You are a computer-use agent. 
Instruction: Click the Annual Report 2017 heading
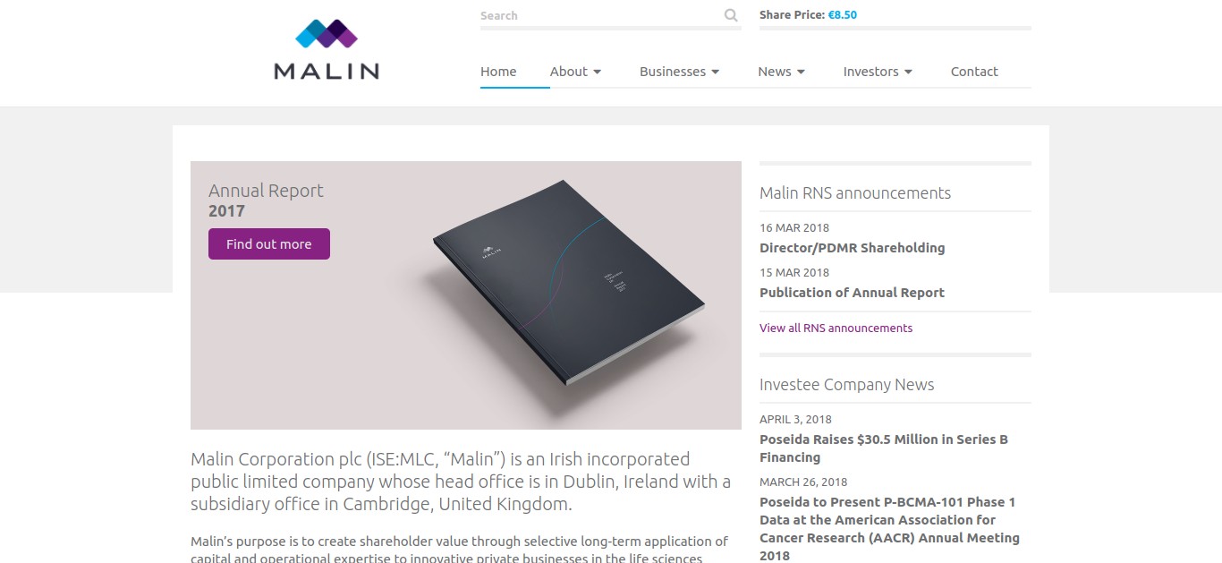[266, 200]
